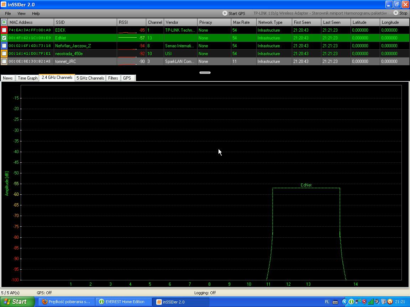Click vendor cell Senao Internati...
The height and width of the screenshot is (307, 410).
click(180, 46)
